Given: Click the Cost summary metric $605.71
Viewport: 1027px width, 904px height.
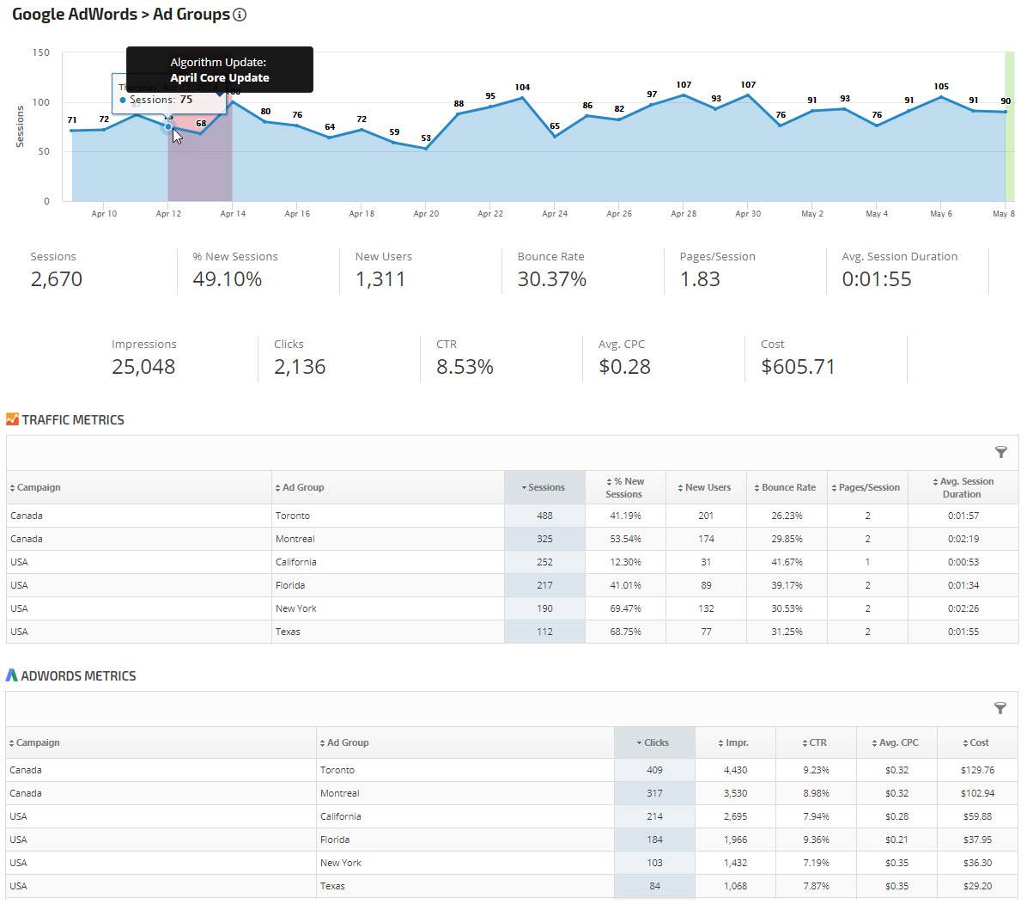Looking at the screenshot, I should (x=798, y=367).
